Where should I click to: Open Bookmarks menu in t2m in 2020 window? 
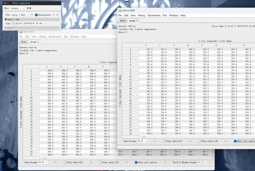[154, 15]
